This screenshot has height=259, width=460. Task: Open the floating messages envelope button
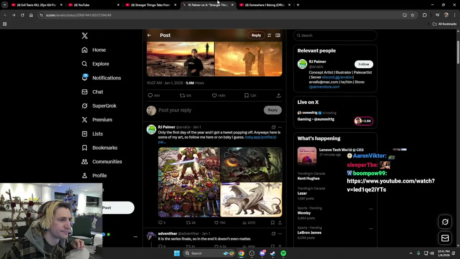[x=445, y=238]
